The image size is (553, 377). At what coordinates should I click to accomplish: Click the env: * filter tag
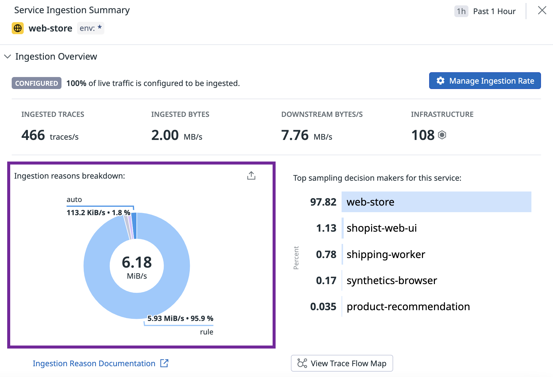91,28
